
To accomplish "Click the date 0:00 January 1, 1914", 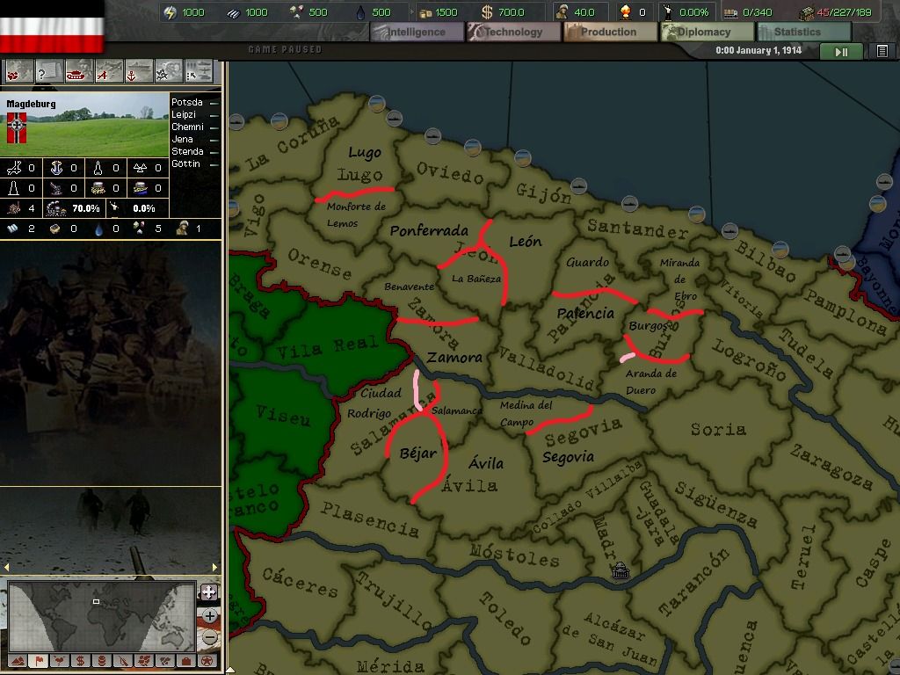I will [758, 50].
